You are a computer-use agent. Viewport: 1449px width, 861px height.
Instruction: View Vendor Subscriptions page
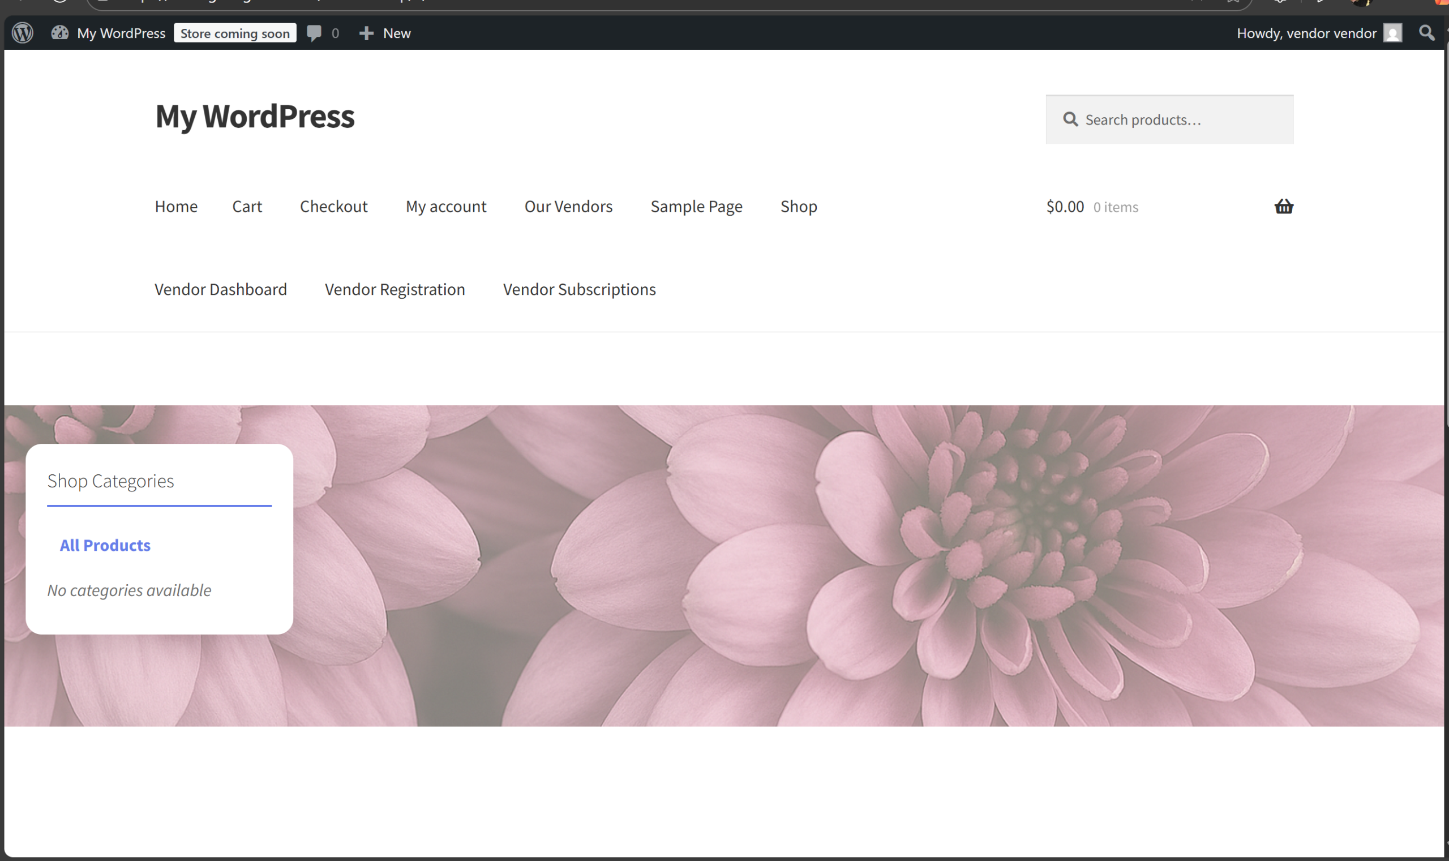579,289
